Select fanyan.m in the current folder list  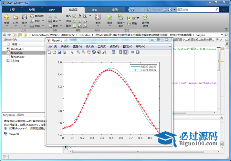(x=16, y=52)
